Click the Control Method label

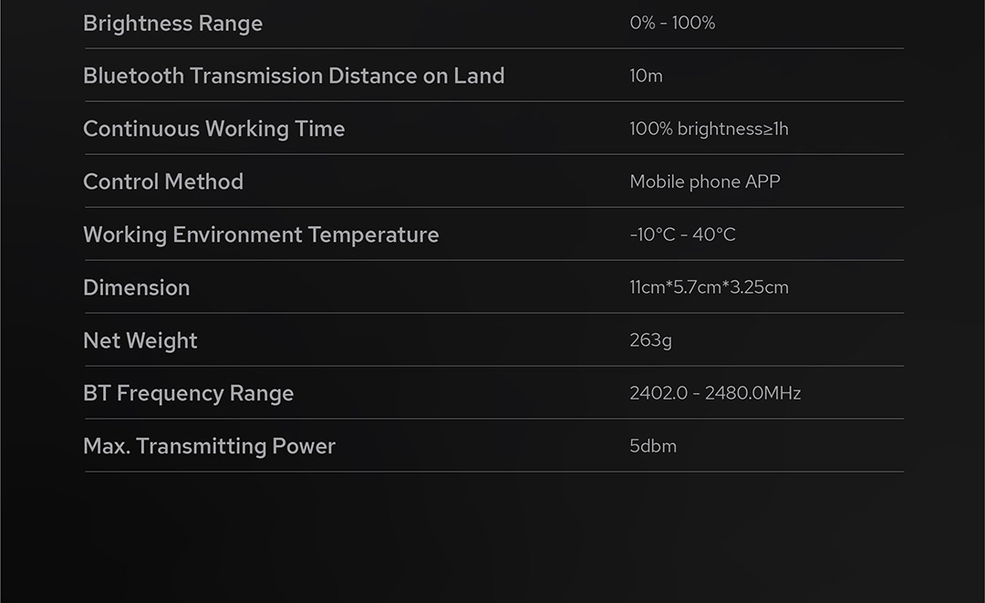tap(163, 182)
